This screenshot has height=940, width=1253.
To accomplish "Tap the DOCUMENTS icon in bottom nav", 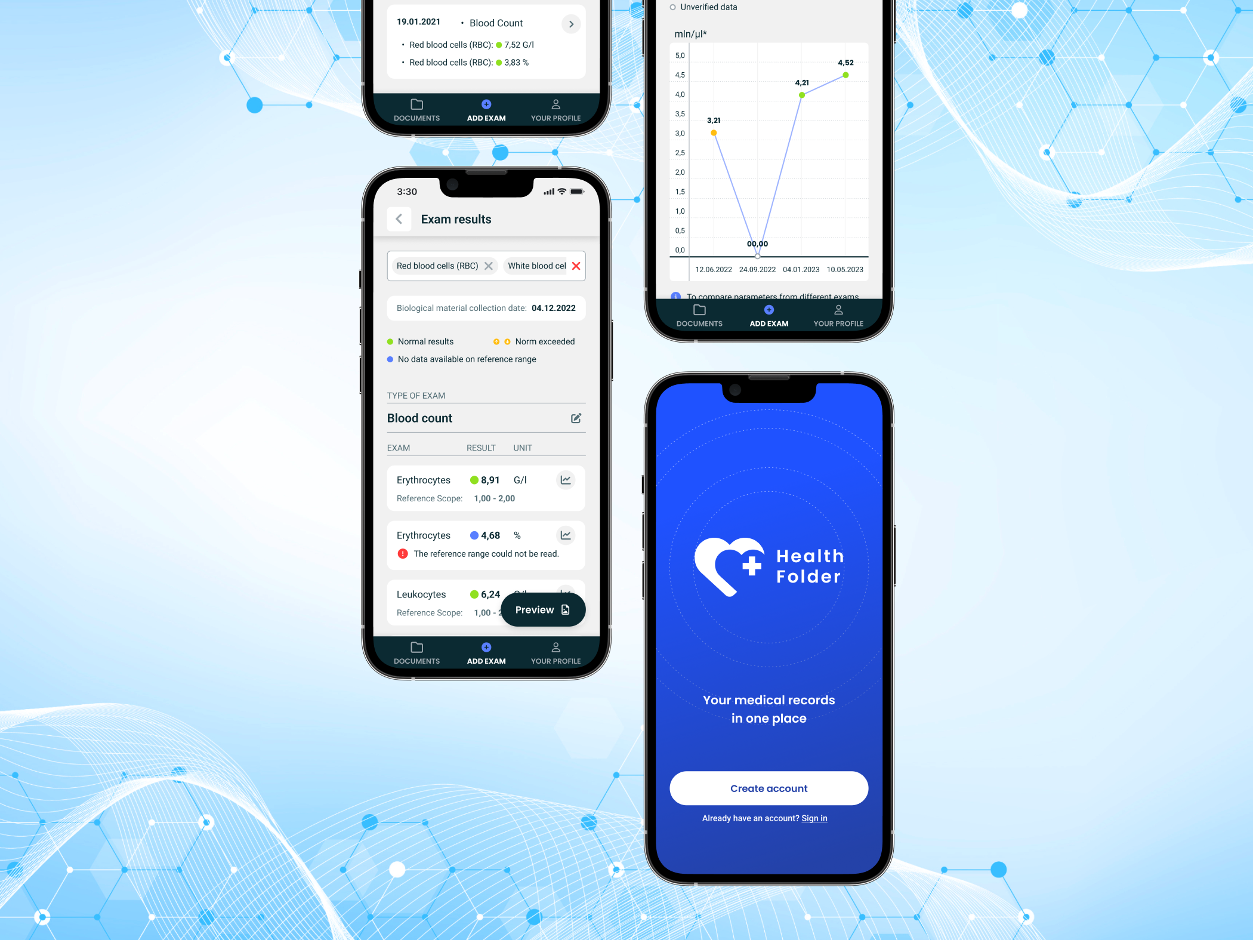I will pyautogui.click(x=416, y=650).
